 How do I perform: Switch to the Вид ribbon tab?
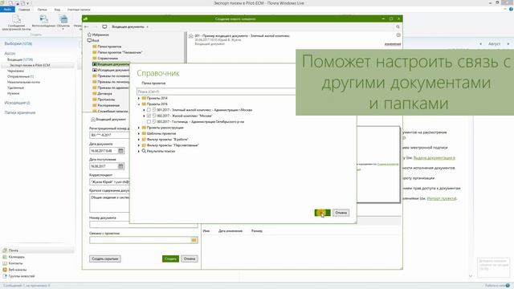57,10
